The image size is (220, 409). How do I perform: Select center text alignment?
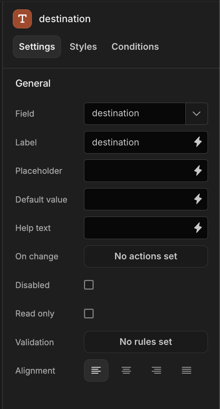pyautogui.click(x=126, y=371)
